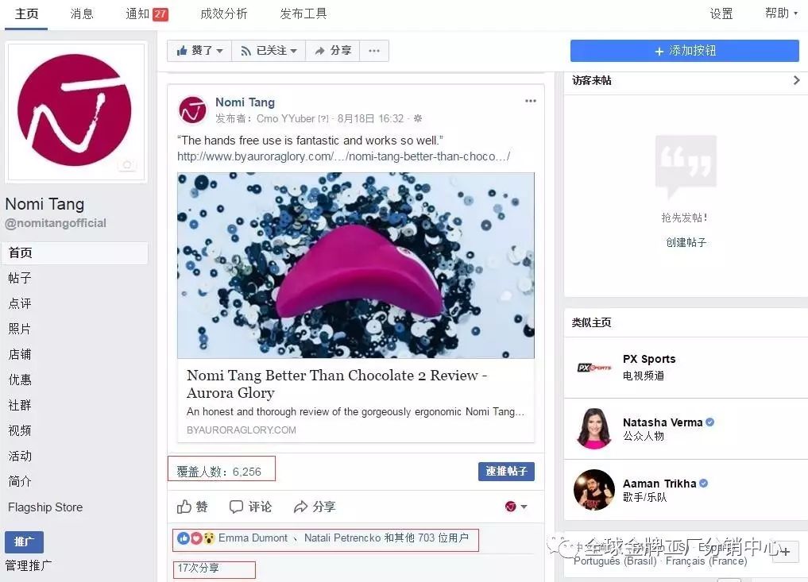Select 照片 in left sidebar
Screen dimensions: 808x582
click(20, 329)
